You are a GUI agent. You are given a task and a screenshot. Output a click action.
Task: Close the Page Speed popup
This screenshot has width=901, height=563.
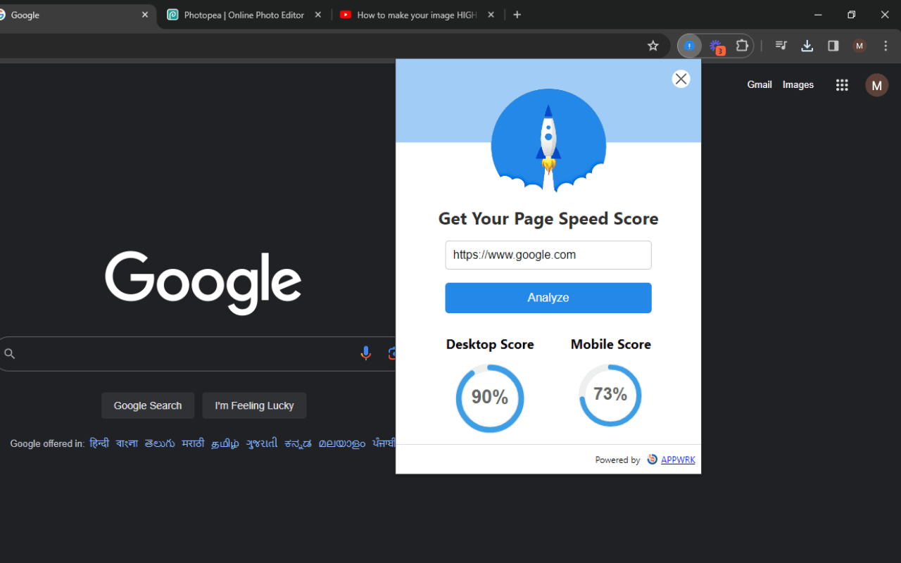tap(681, 79)
